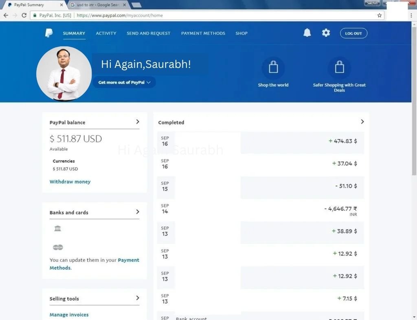The height and width of the screenshot is (320, 417).
Task: Bookmark page with the star icon
Action: [380, 15]
